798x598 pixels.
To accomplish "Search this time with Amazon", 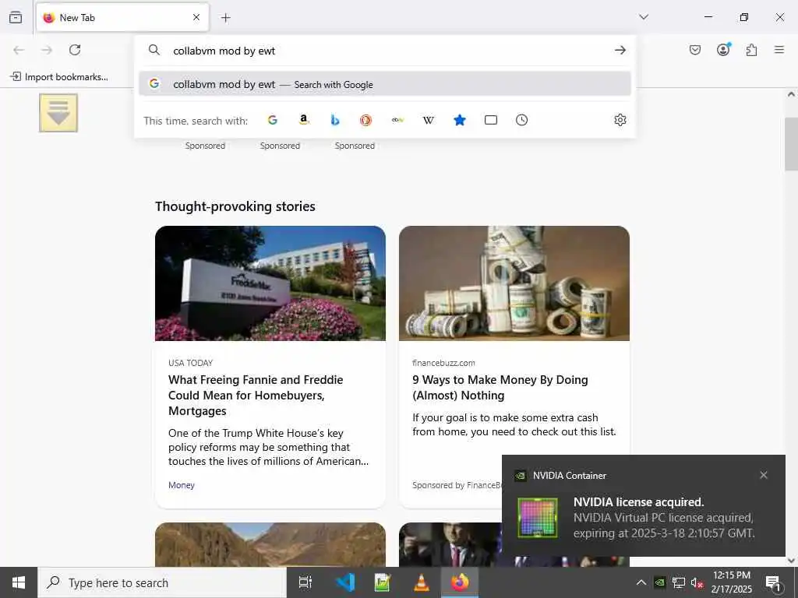I will click(x=304, y=120).
